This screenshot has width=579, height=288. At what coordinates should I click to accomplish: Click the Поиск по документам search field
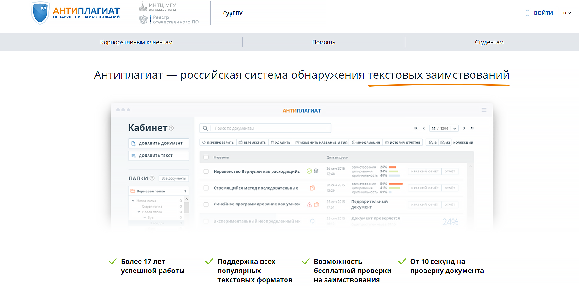(x=265, y=128)
